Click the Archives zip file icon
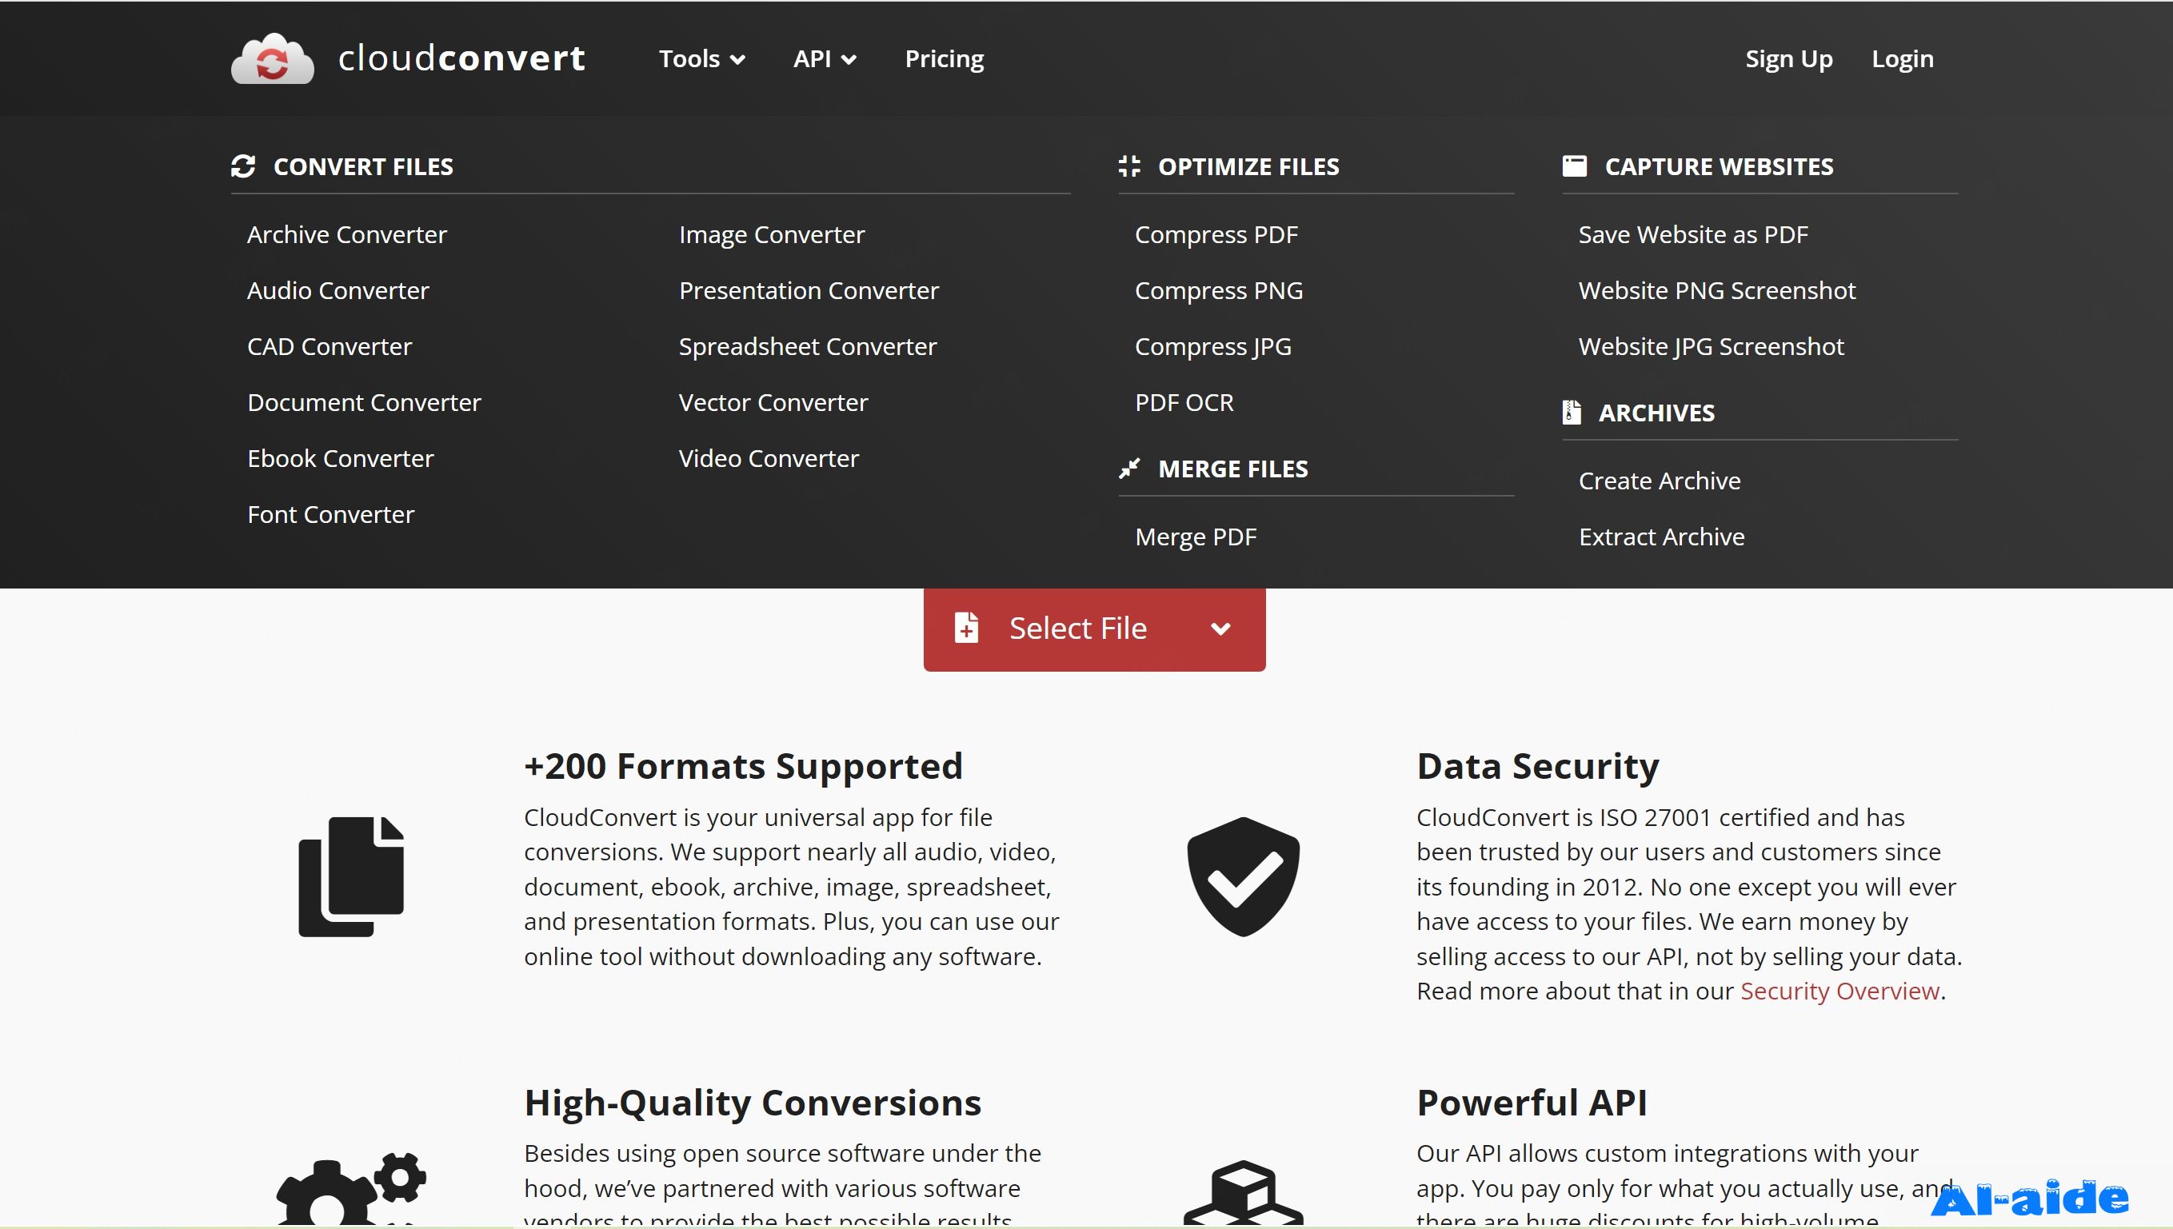The image size is (2173, 1229). coord(1572,413)
